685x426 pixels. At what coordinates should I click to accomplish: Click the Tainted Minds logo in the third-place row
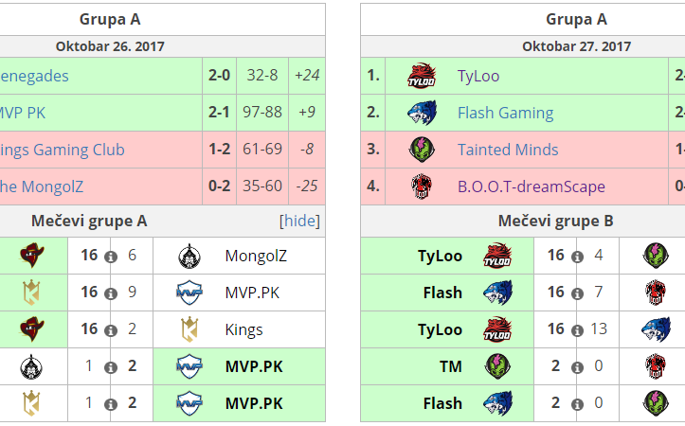[422, 150]
